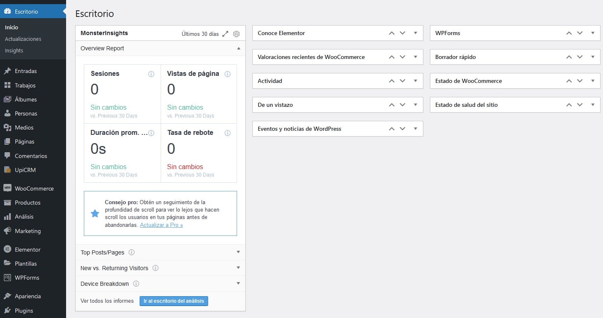Follow the Actualizar a Pro link

tap(161, 225)
